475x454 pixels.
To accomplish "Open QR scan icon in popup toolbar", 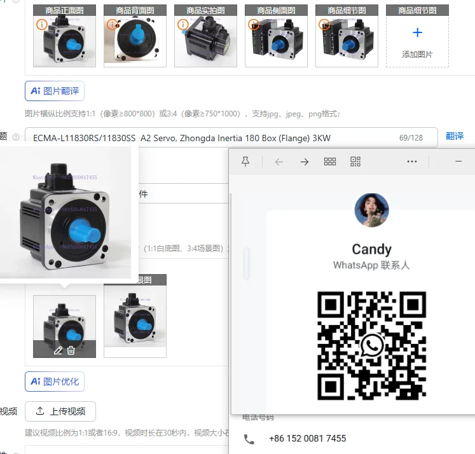I will [x=355, y=162].
